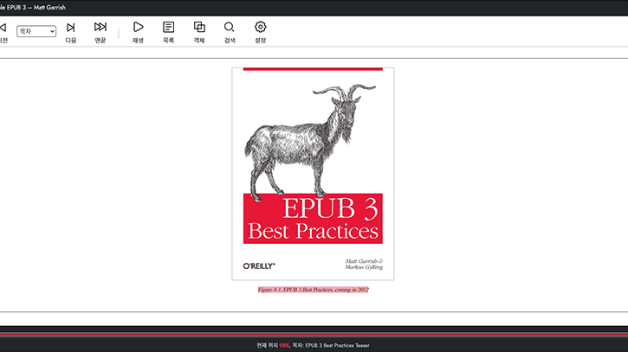Open the 객체 objects panel

click(199, 32)
